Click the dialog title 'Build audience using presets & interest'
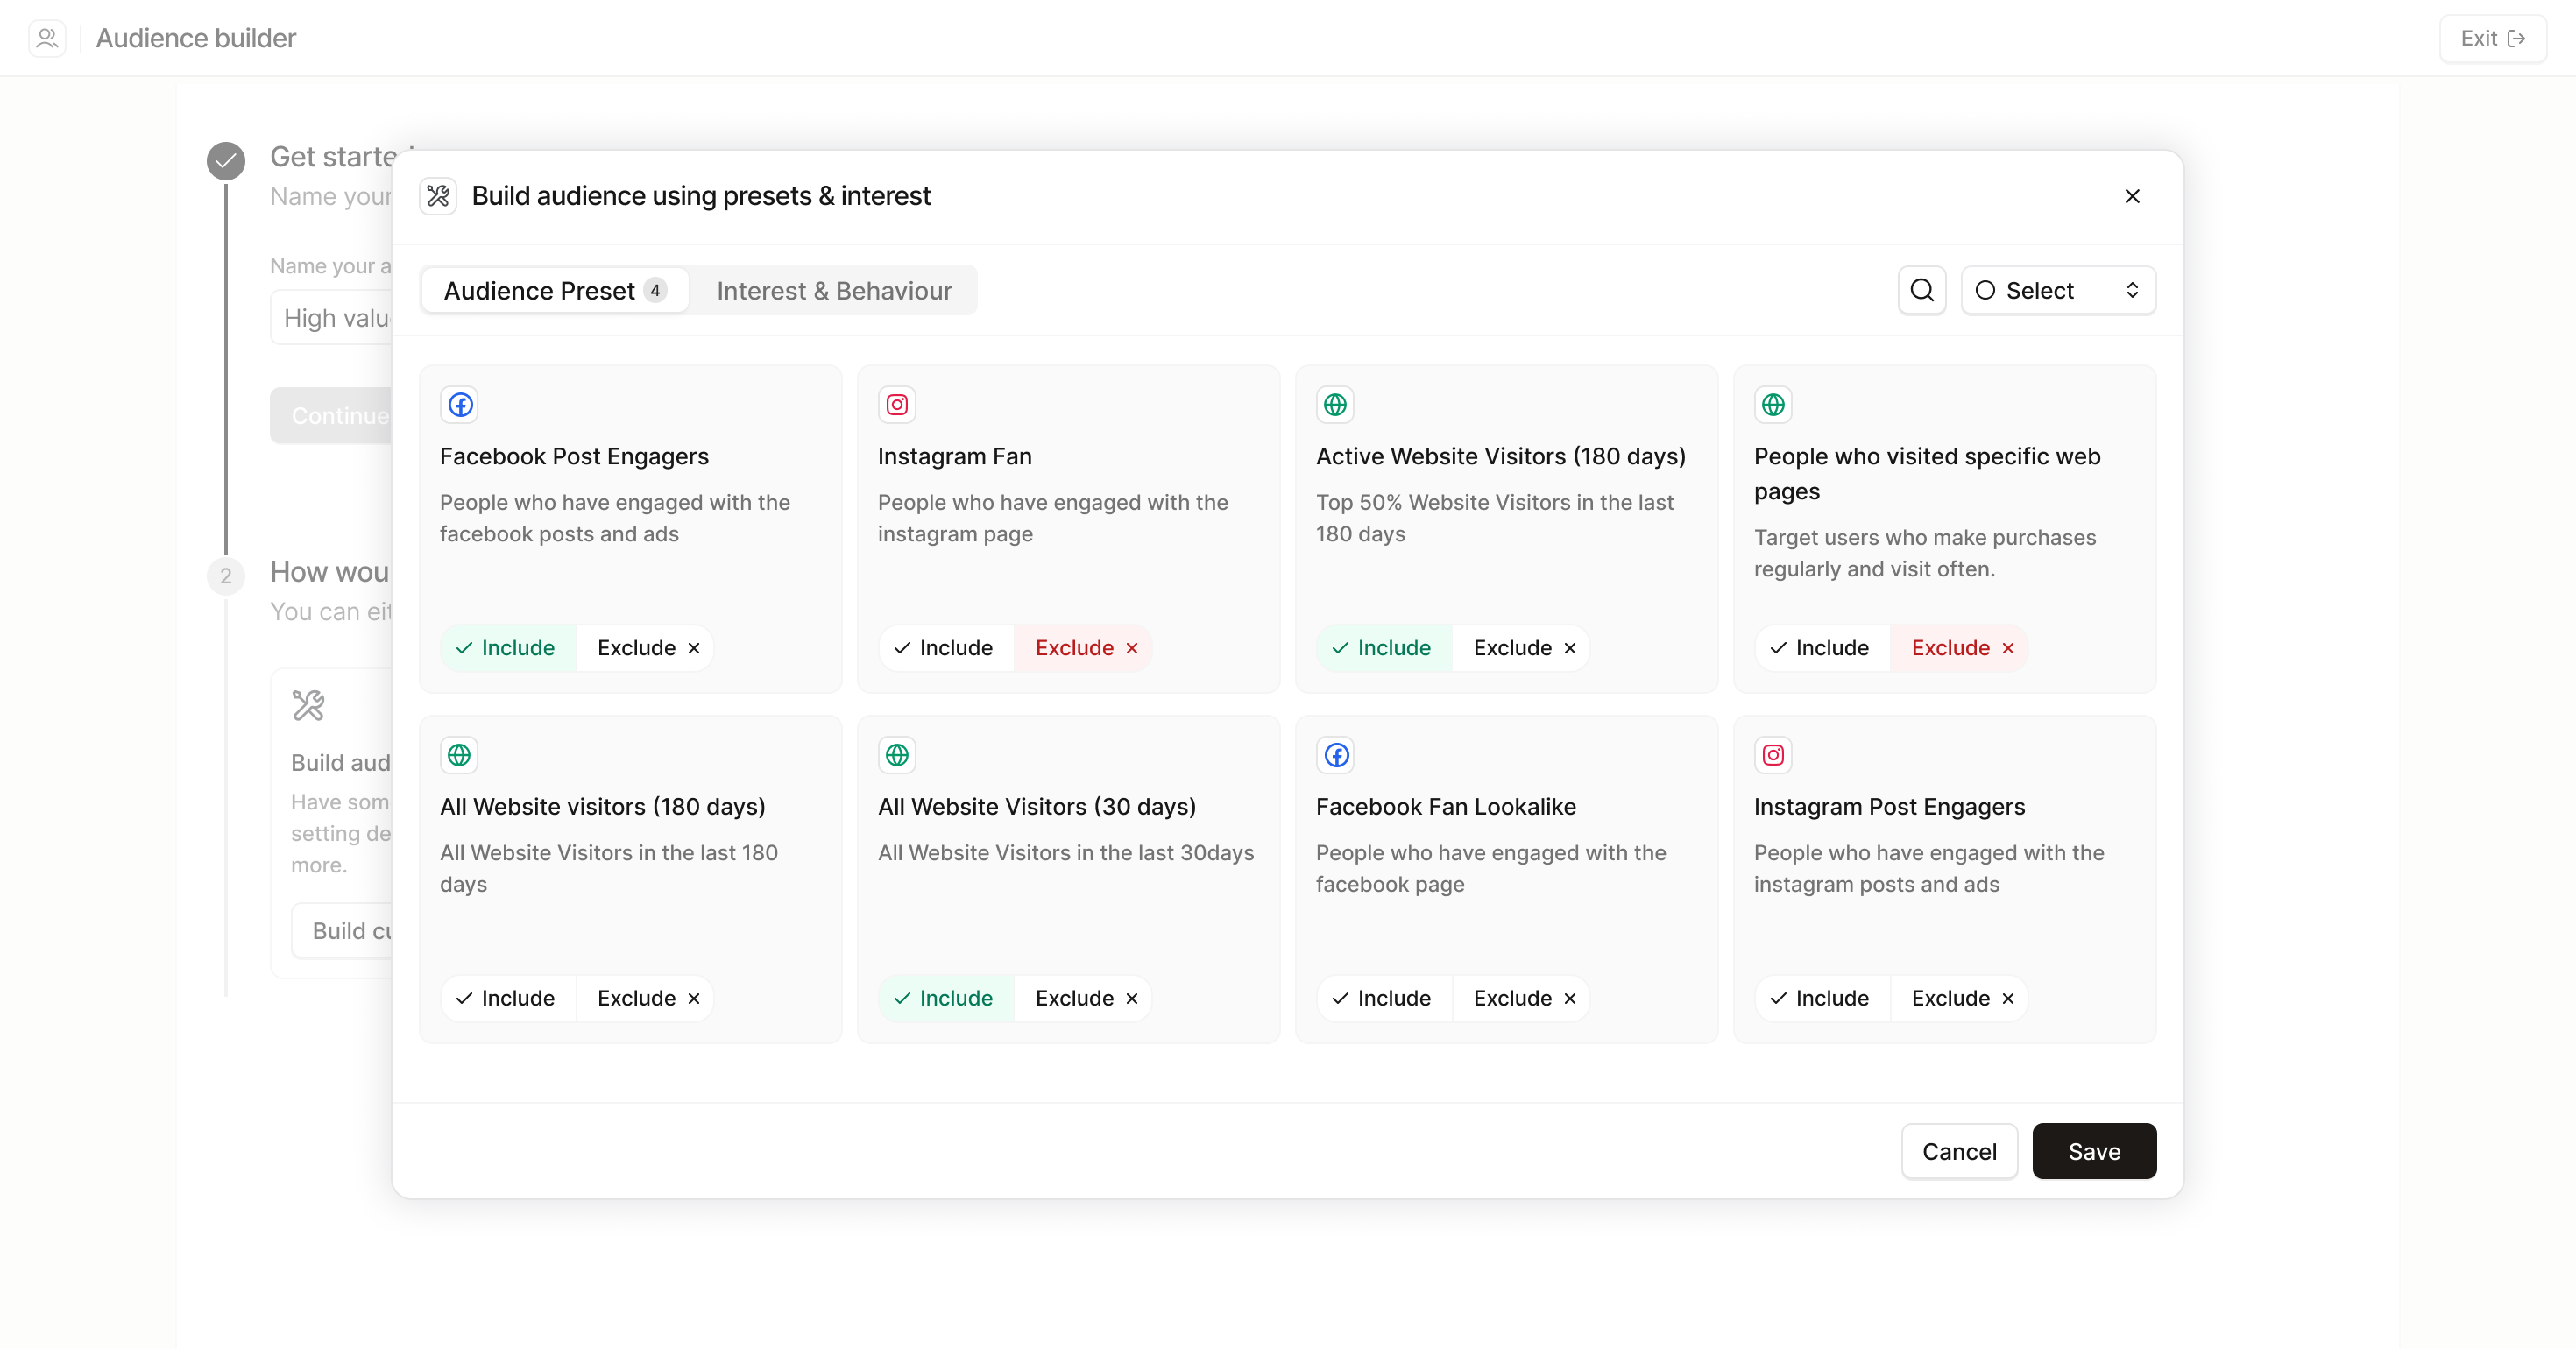Screen dimensions: 2576x1349 tap(701, 196)
